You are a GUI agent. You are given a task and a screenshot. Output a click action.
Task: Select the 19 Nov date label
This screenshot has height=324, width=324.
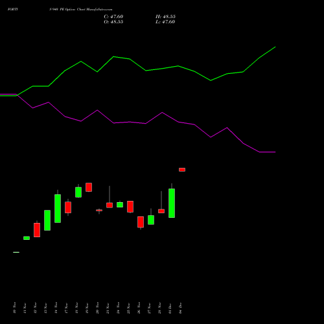(x=87, y=308)
